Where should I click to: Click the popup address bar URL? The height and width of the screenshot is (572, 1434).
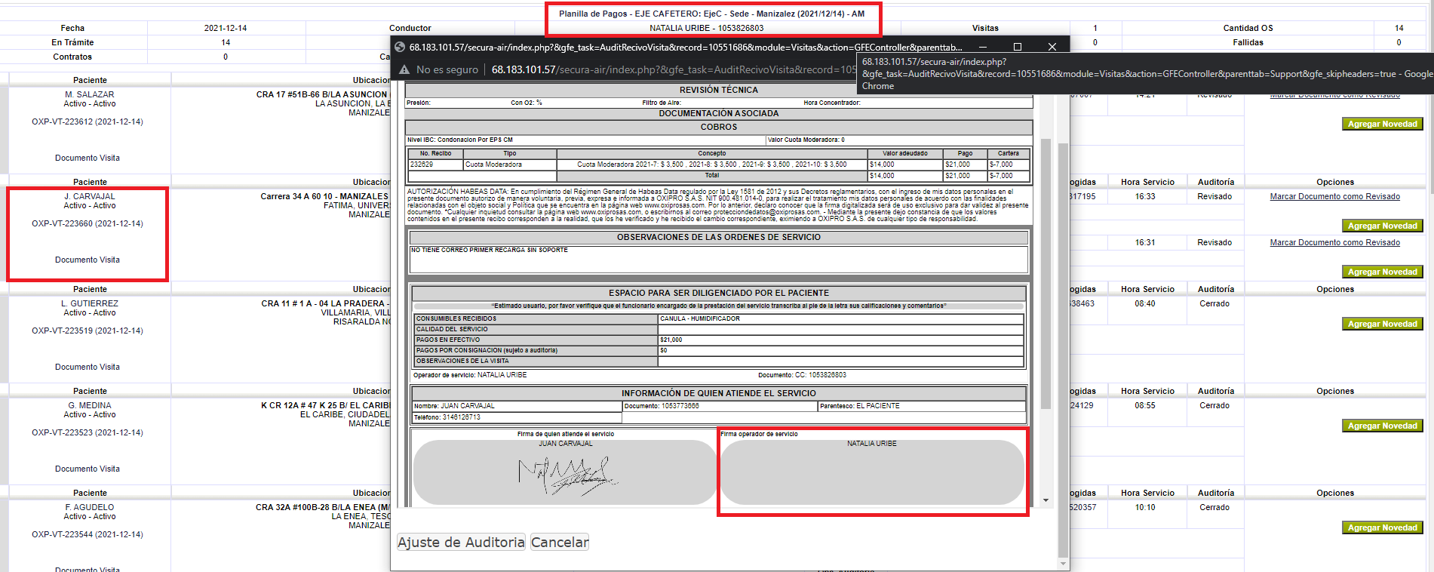point(674,69)
